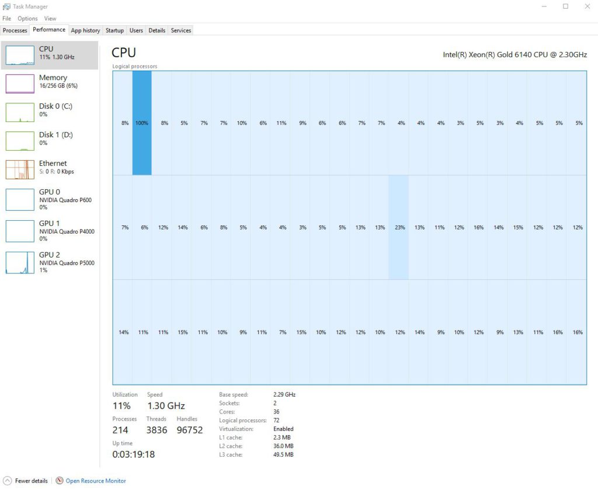Viewport: 598px width, 490px height.
Task: Select GPU 0 Quadro P600 graph
Action: click(x=20, y=200)
